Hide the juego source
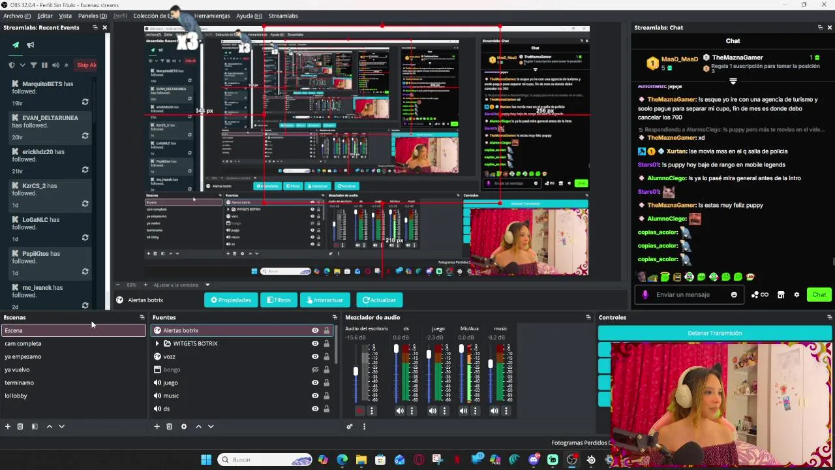Viewport: 835px width, 470px height. (315, 383)
